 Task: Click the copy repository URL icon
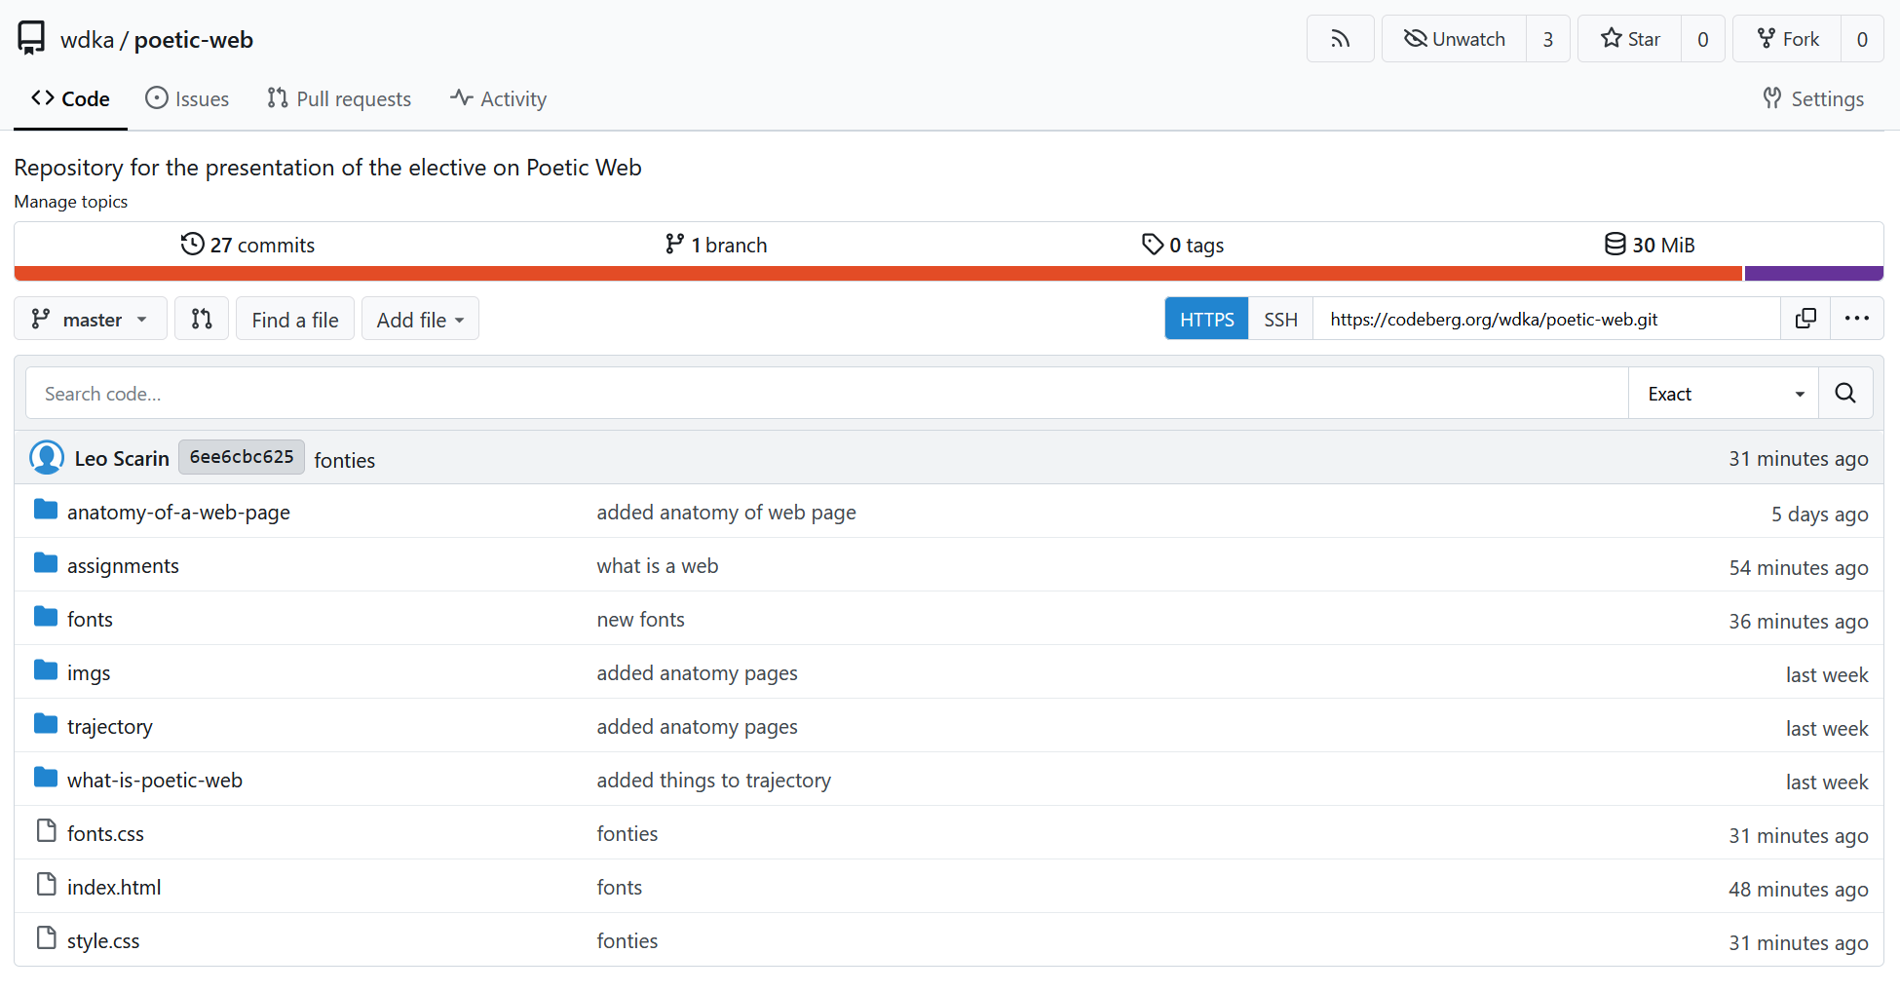(x=1805, y=319)
